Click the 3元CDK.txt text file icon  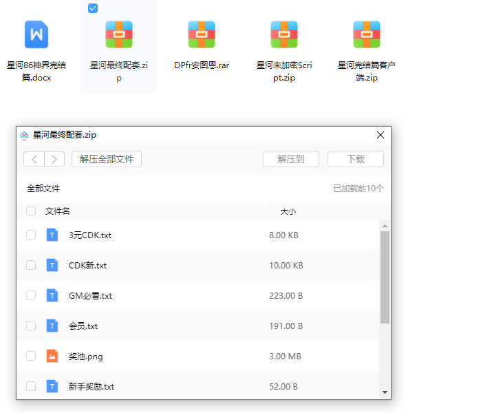click(52, 235)
